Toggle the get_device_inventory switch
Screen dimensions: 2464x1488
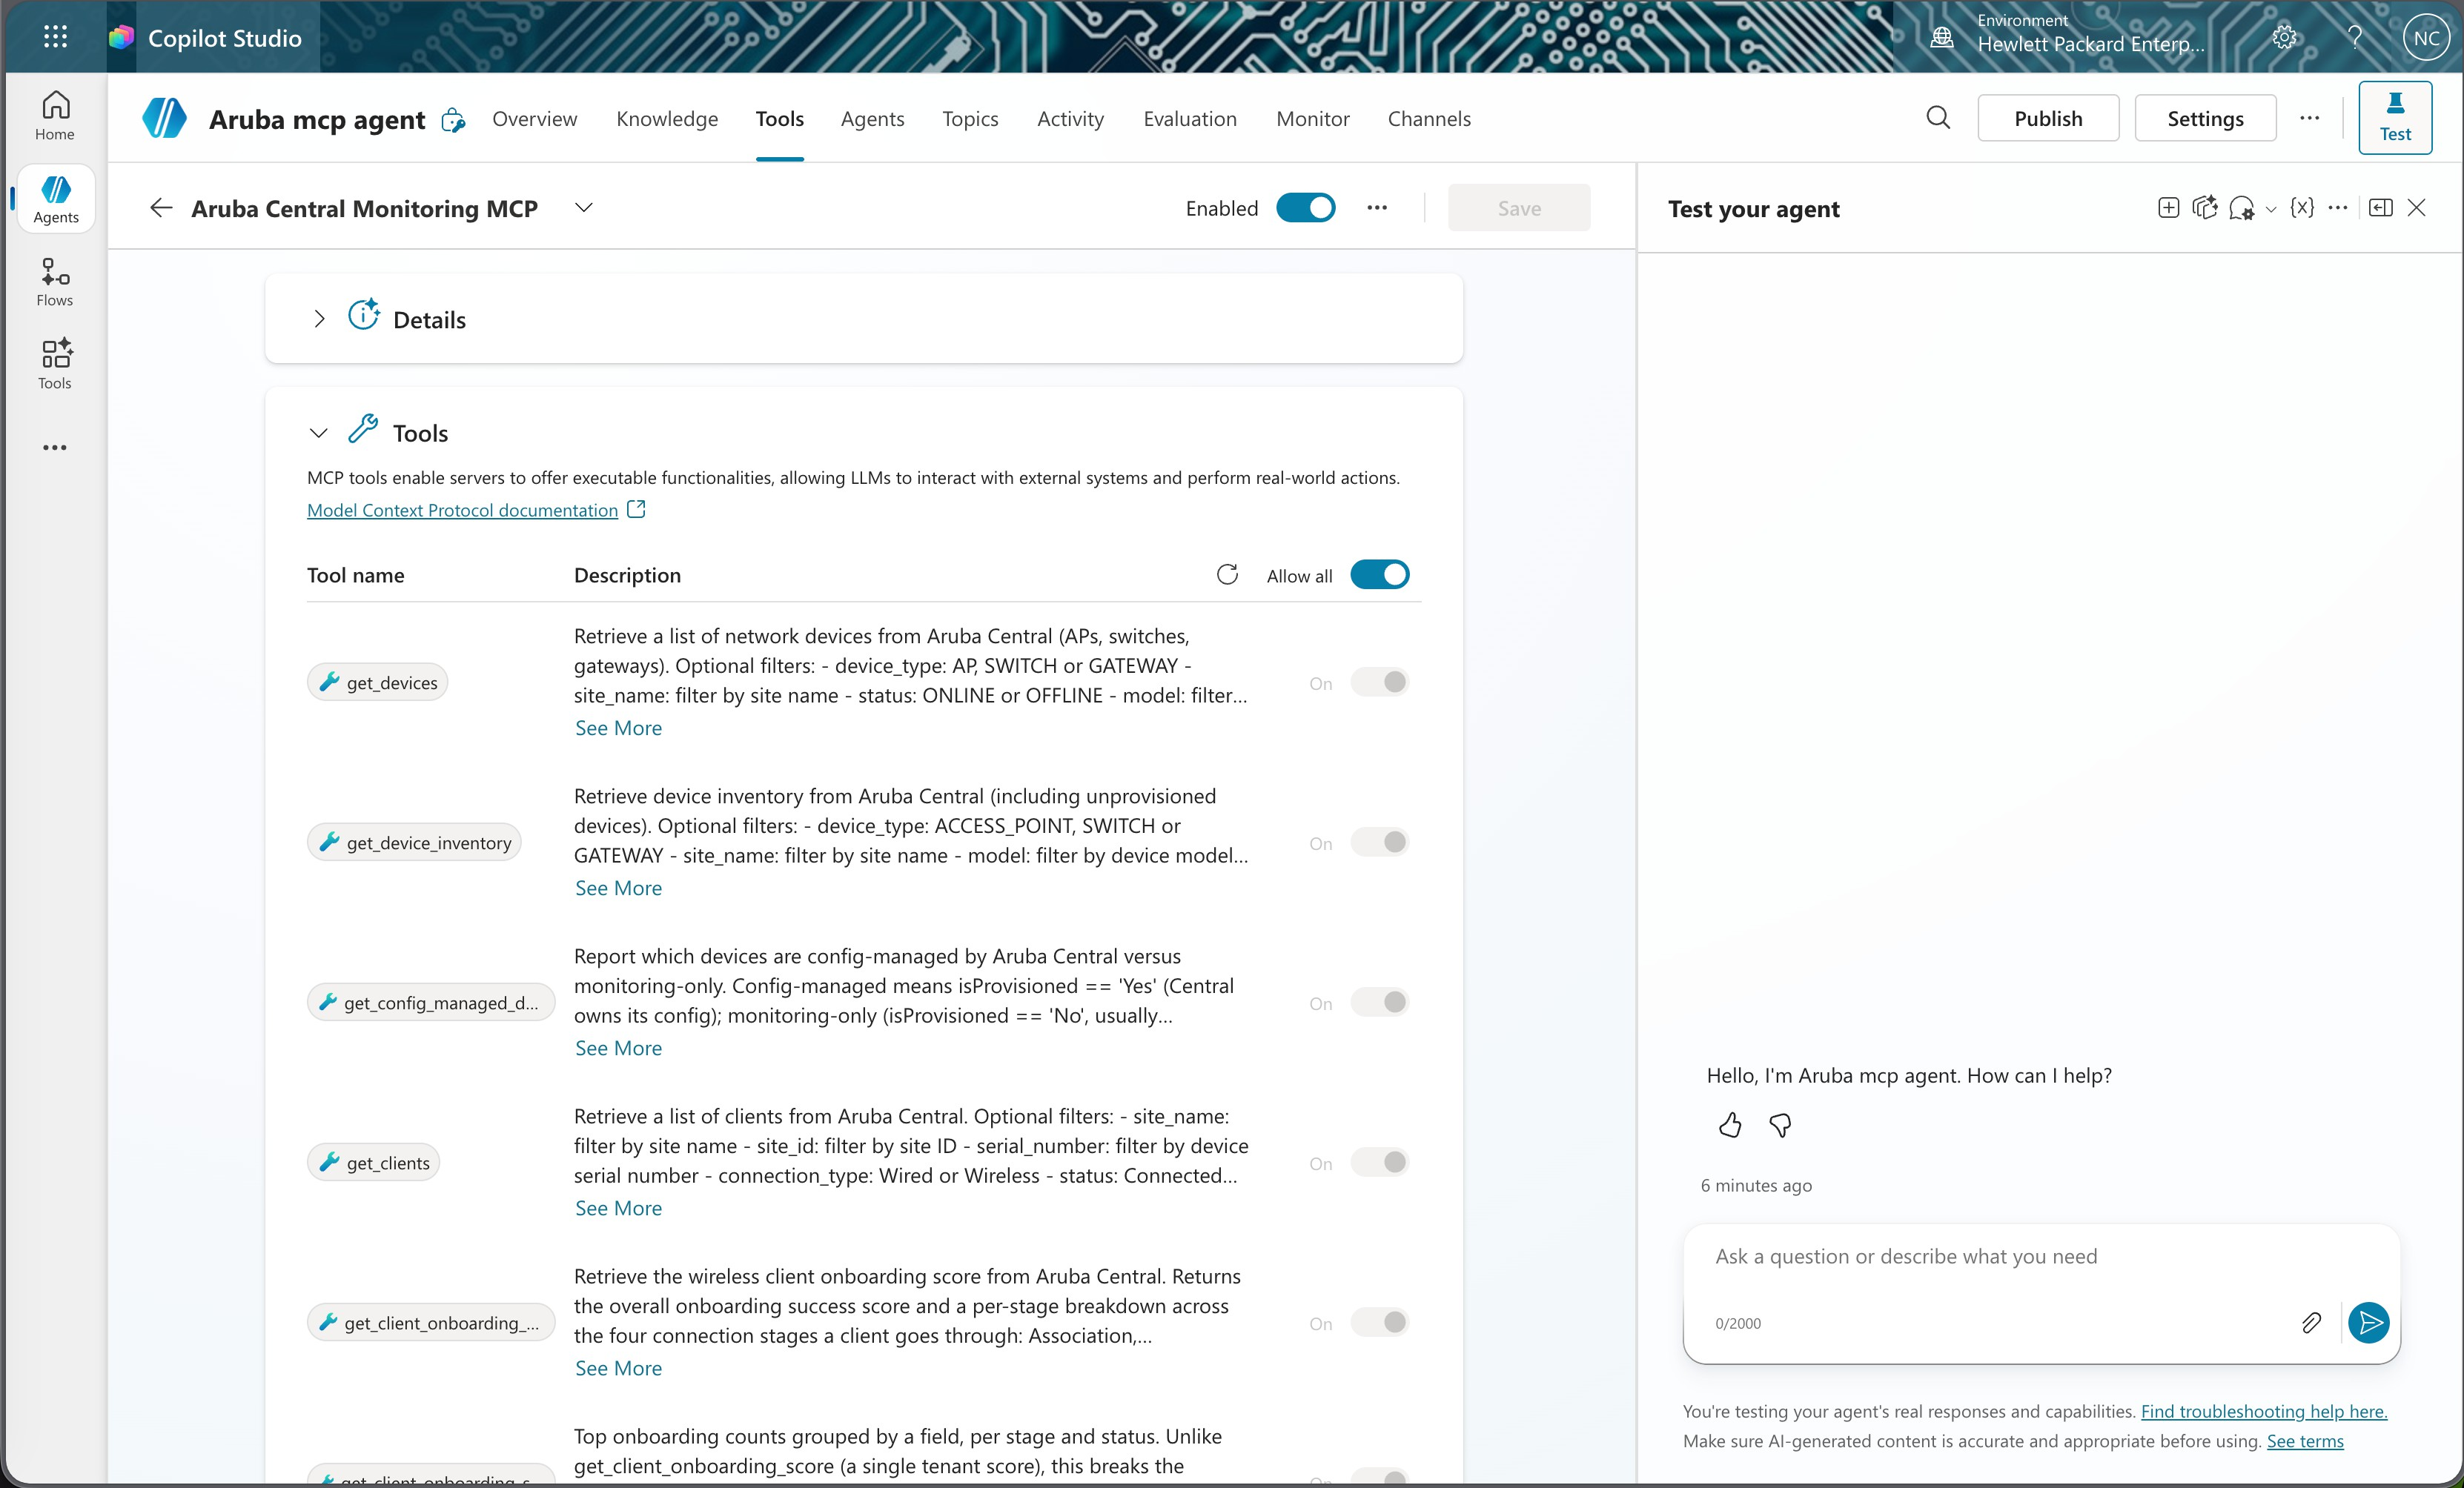(1380, 842)
